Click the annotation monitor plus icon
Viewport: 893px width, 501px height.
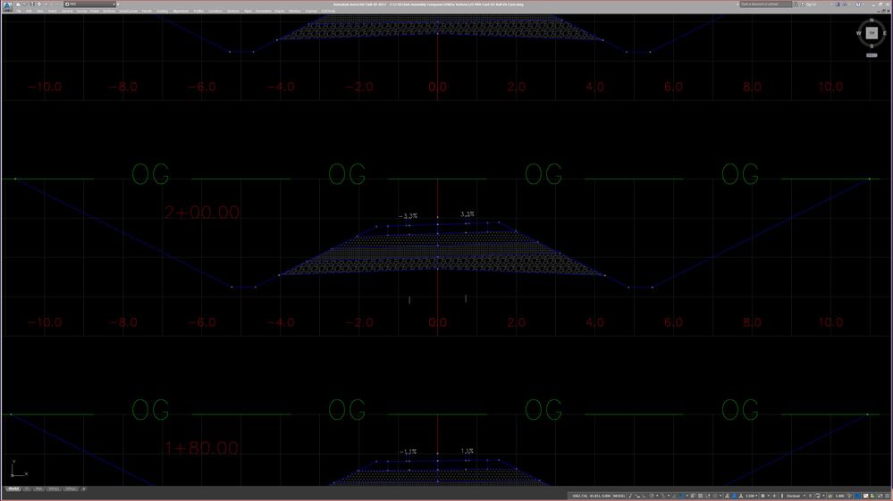point(774,496)
